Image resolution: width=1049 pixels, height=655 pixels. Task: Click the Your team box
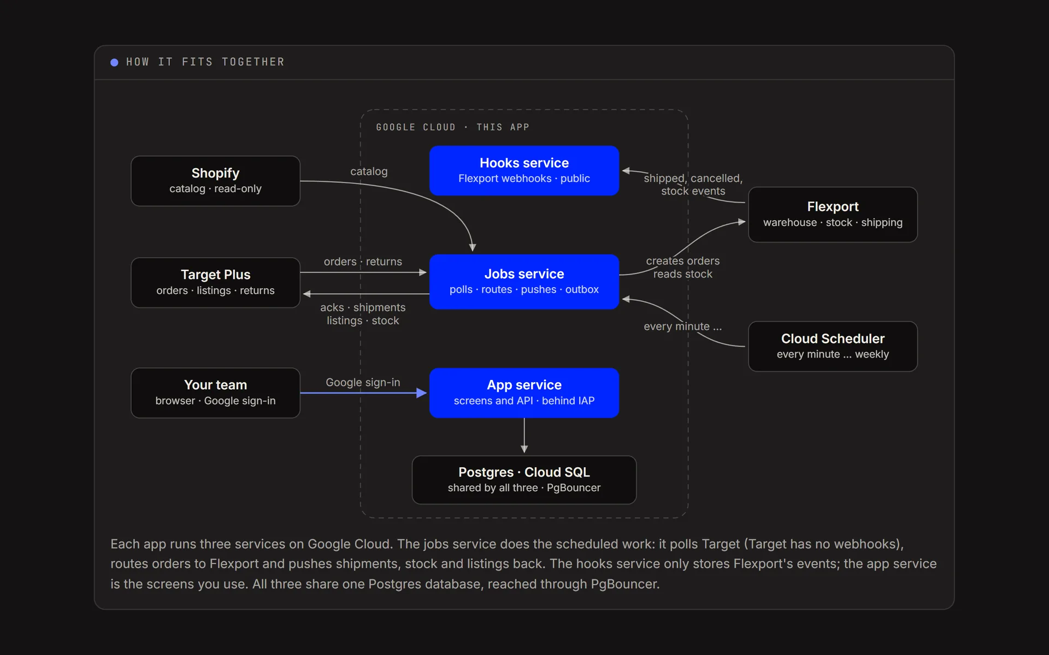click(x=215, y=392)
